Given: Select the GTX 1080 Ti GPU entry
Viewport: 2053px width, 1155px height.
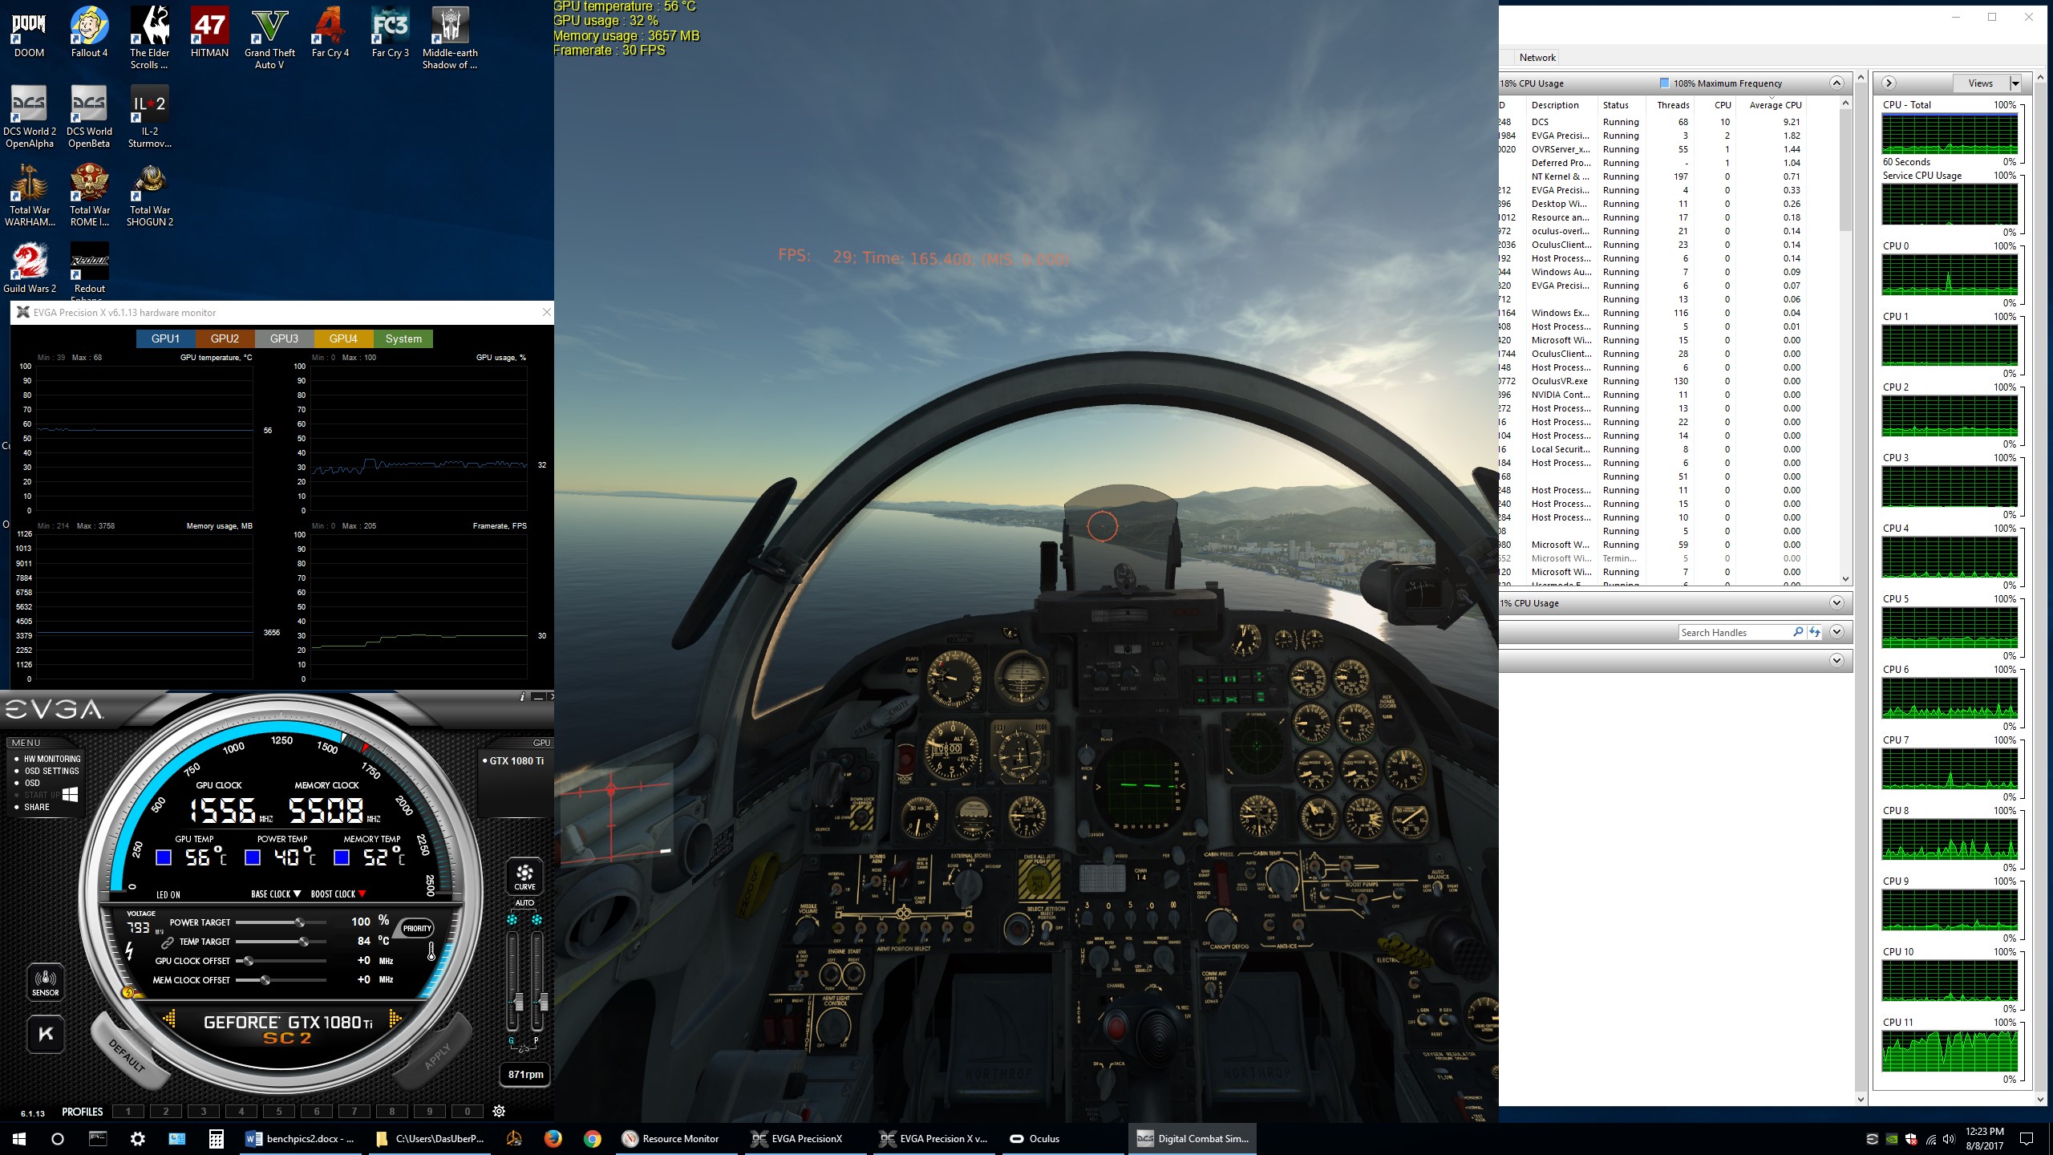Looking at the screenshot, I should pos(513,760).
